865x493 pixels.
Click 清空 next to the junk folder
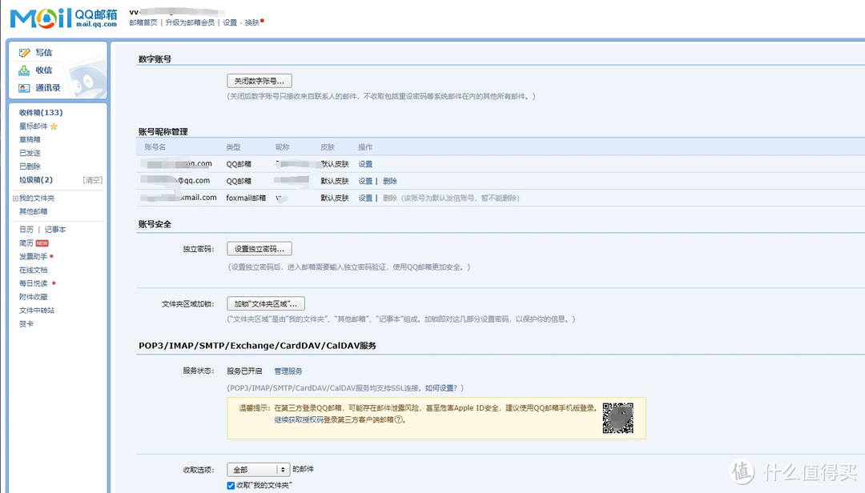[x=93, y=180]
